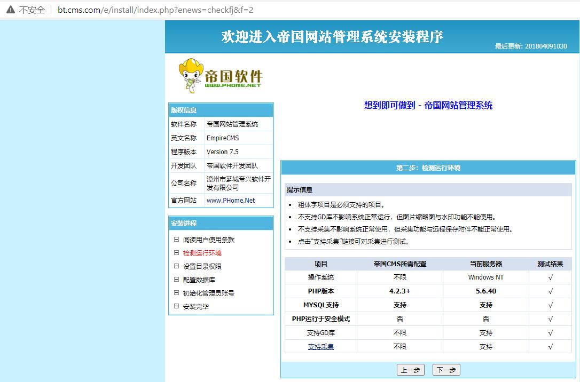This screenshot has width=580, height=382.
Task: Select 设置目录权限 install step
Action: [x=202, y=266]
